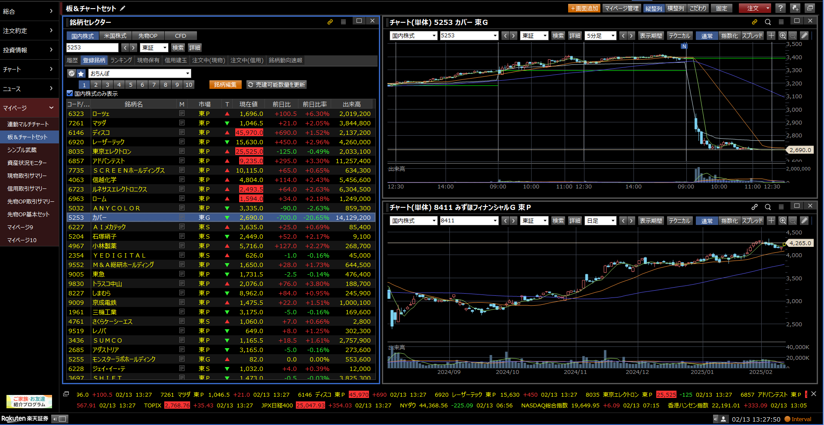Click the 現在値 column header
Screen dimensions: 824x425
pyautogui.click(x=249, y=104)
